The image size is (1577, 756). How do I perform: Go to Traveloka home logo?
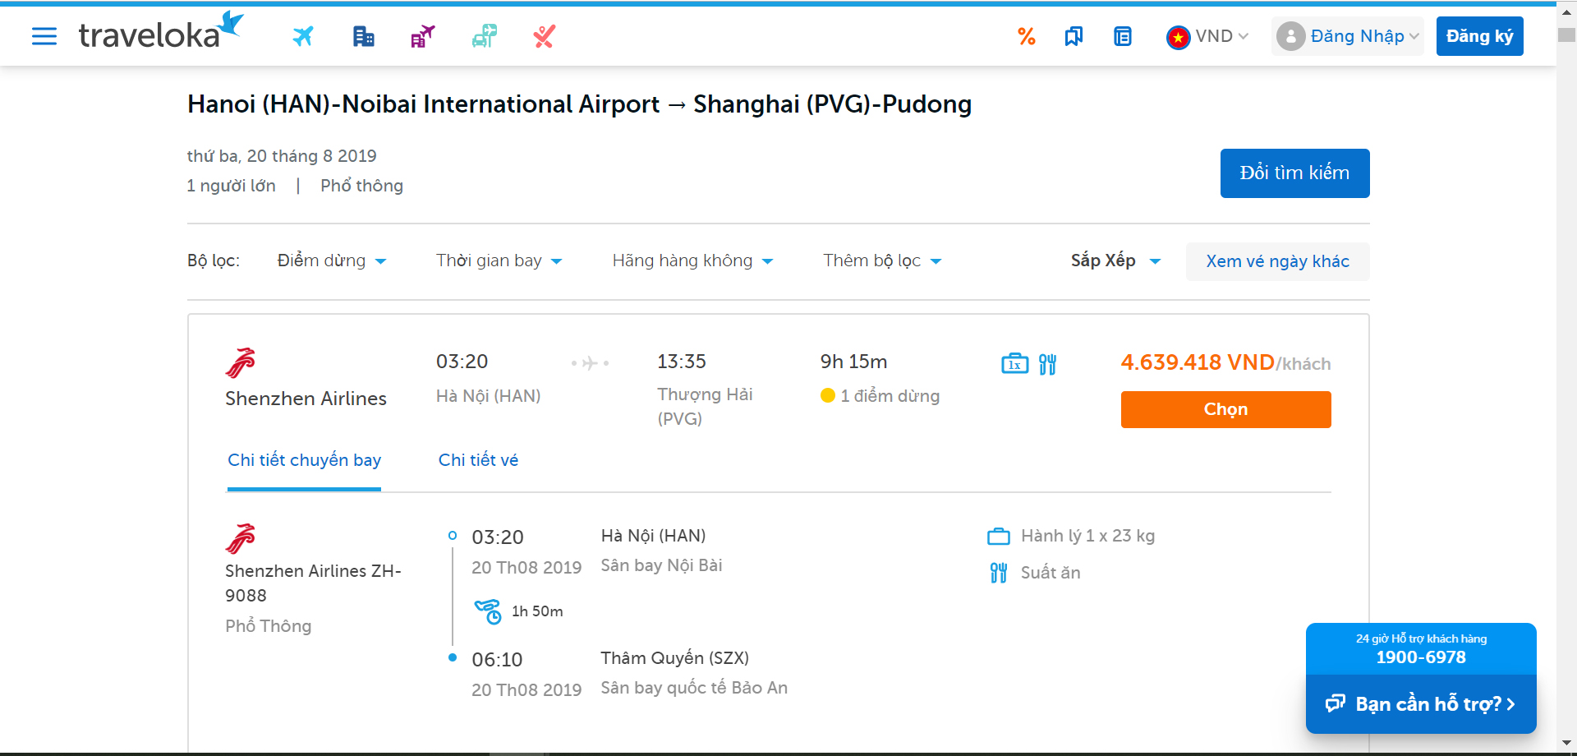[161, 31]
